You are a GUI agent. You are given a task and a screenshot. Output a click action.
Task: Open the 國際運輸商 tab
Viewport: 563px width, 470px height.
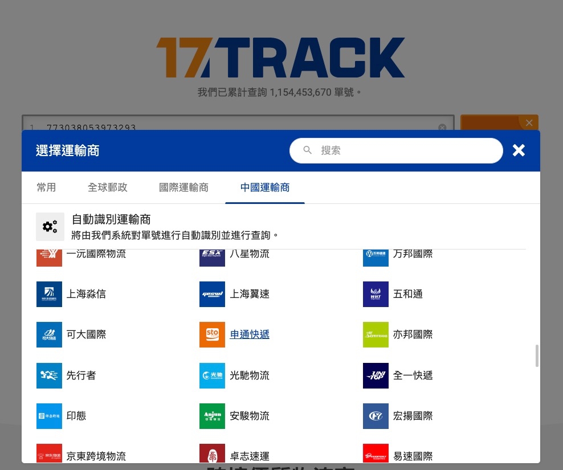[184, 187]
